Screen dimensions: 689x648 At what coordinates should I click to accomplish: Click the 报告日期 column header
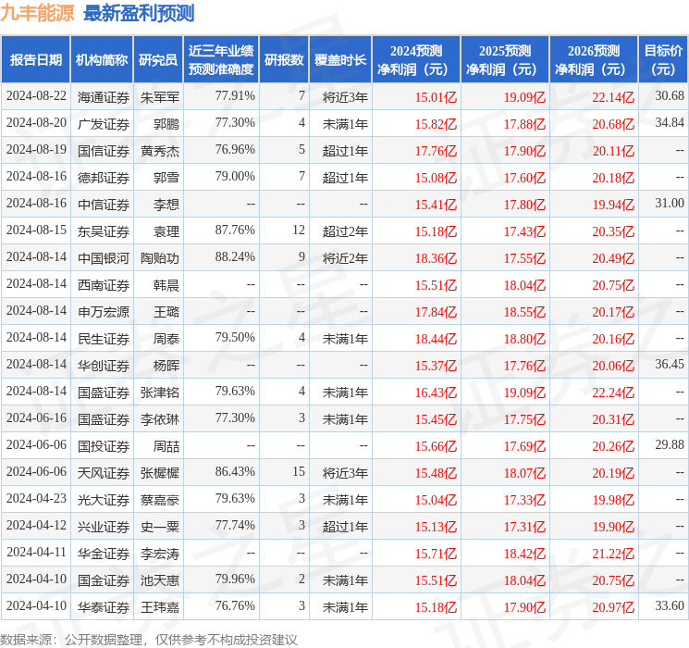[x=35, y=60]
